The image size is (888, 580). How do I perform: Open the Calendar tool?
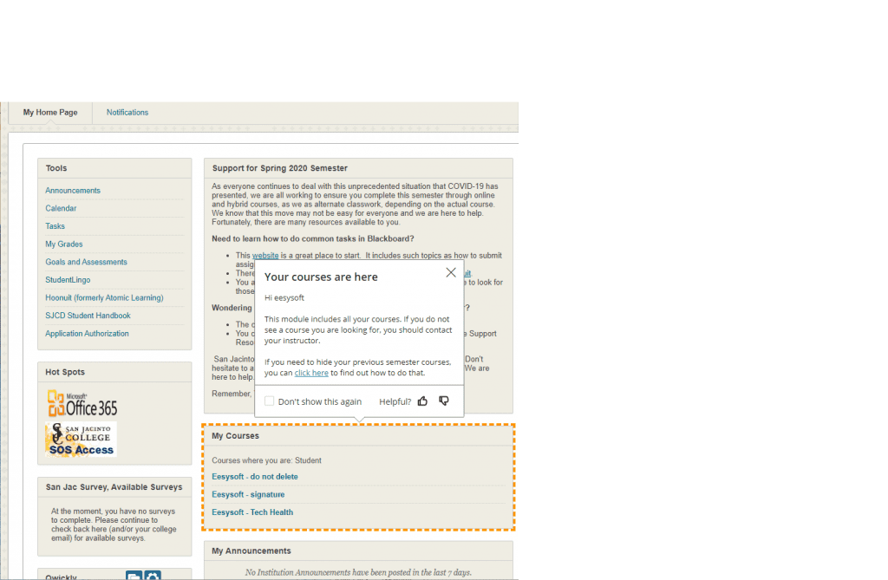point(61,208)
